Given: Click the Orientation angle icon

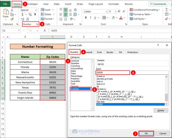Looking at the screenshot, I should 72,19.
